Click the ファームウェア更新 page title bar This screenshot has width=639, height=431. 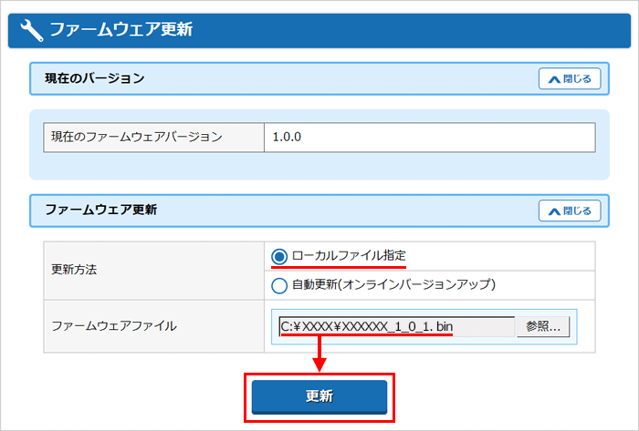[x=319, y=30]
